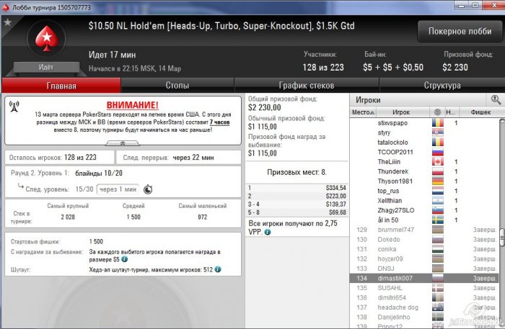Switch to the Столы tab

click(x=177, y=86)
